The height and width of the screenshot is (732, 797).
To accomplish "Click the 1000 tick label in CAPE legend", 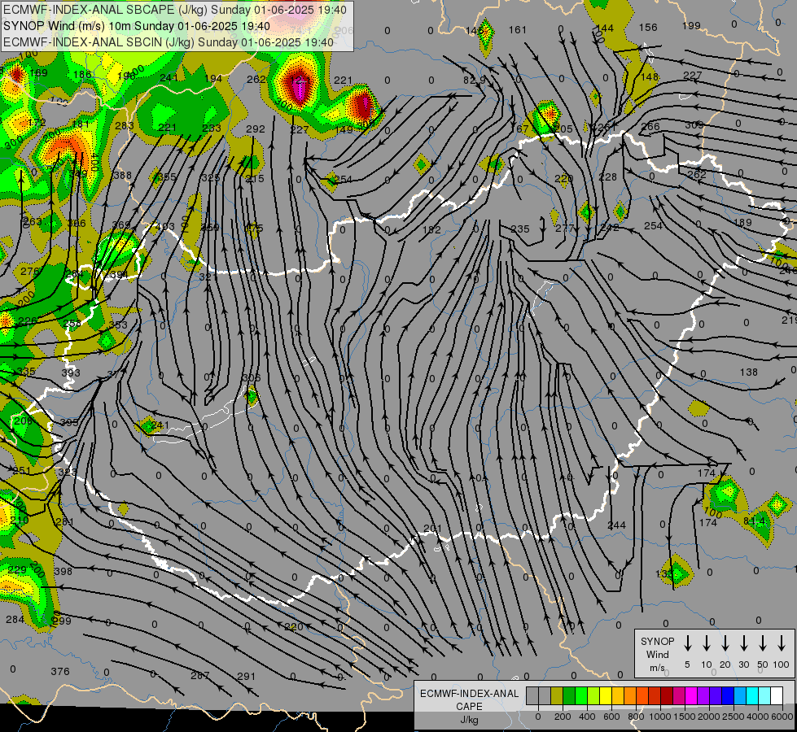I will pos(659,717).
